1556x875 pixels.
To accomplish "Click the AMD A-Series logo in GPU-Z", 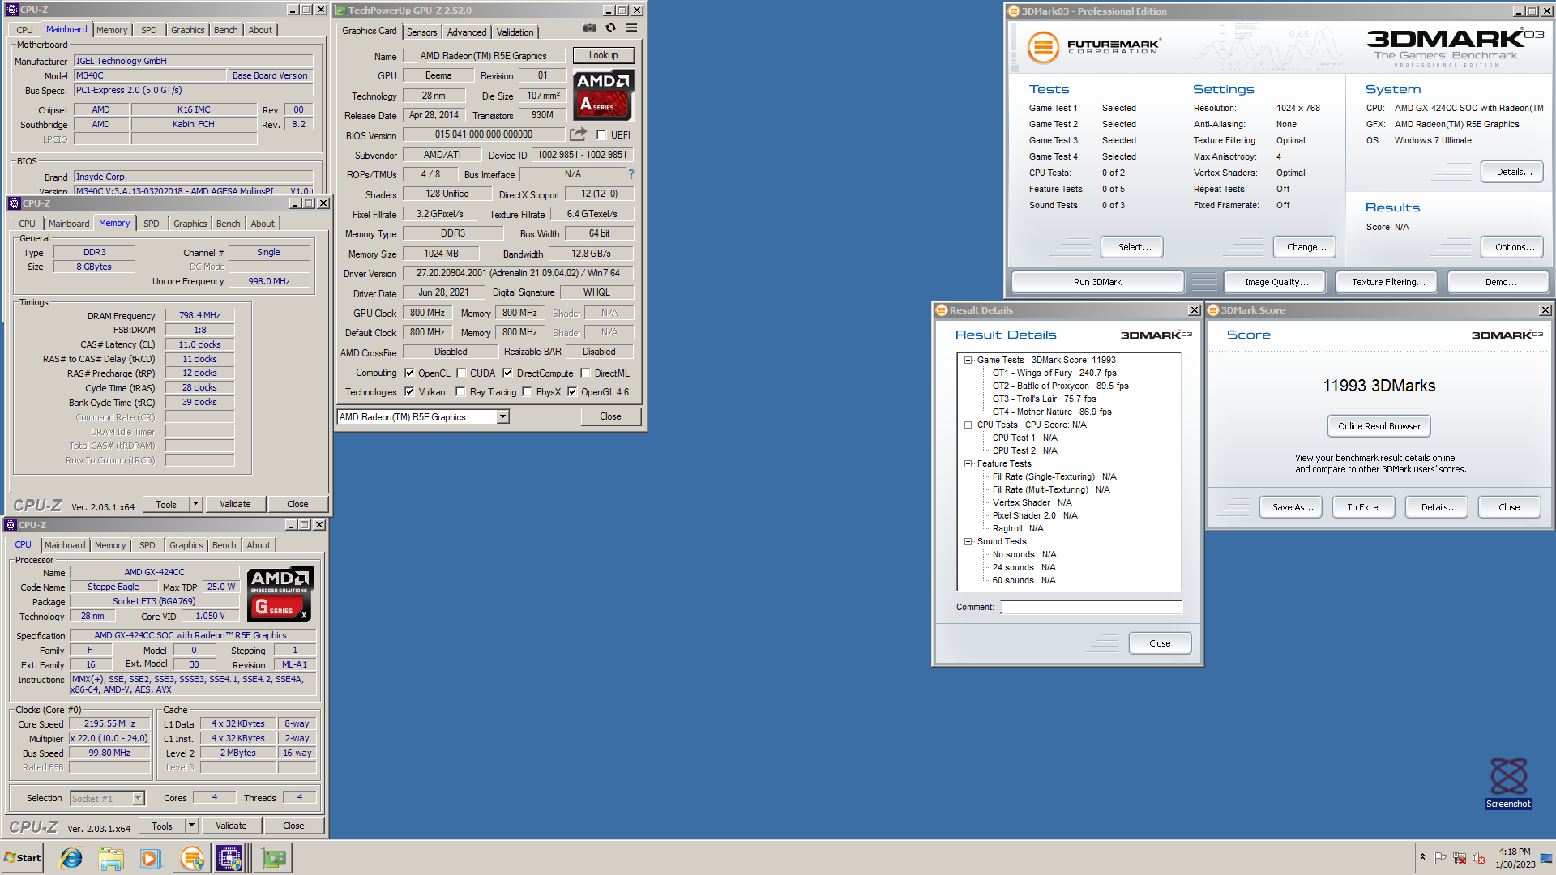I will (x=603, y=96).
